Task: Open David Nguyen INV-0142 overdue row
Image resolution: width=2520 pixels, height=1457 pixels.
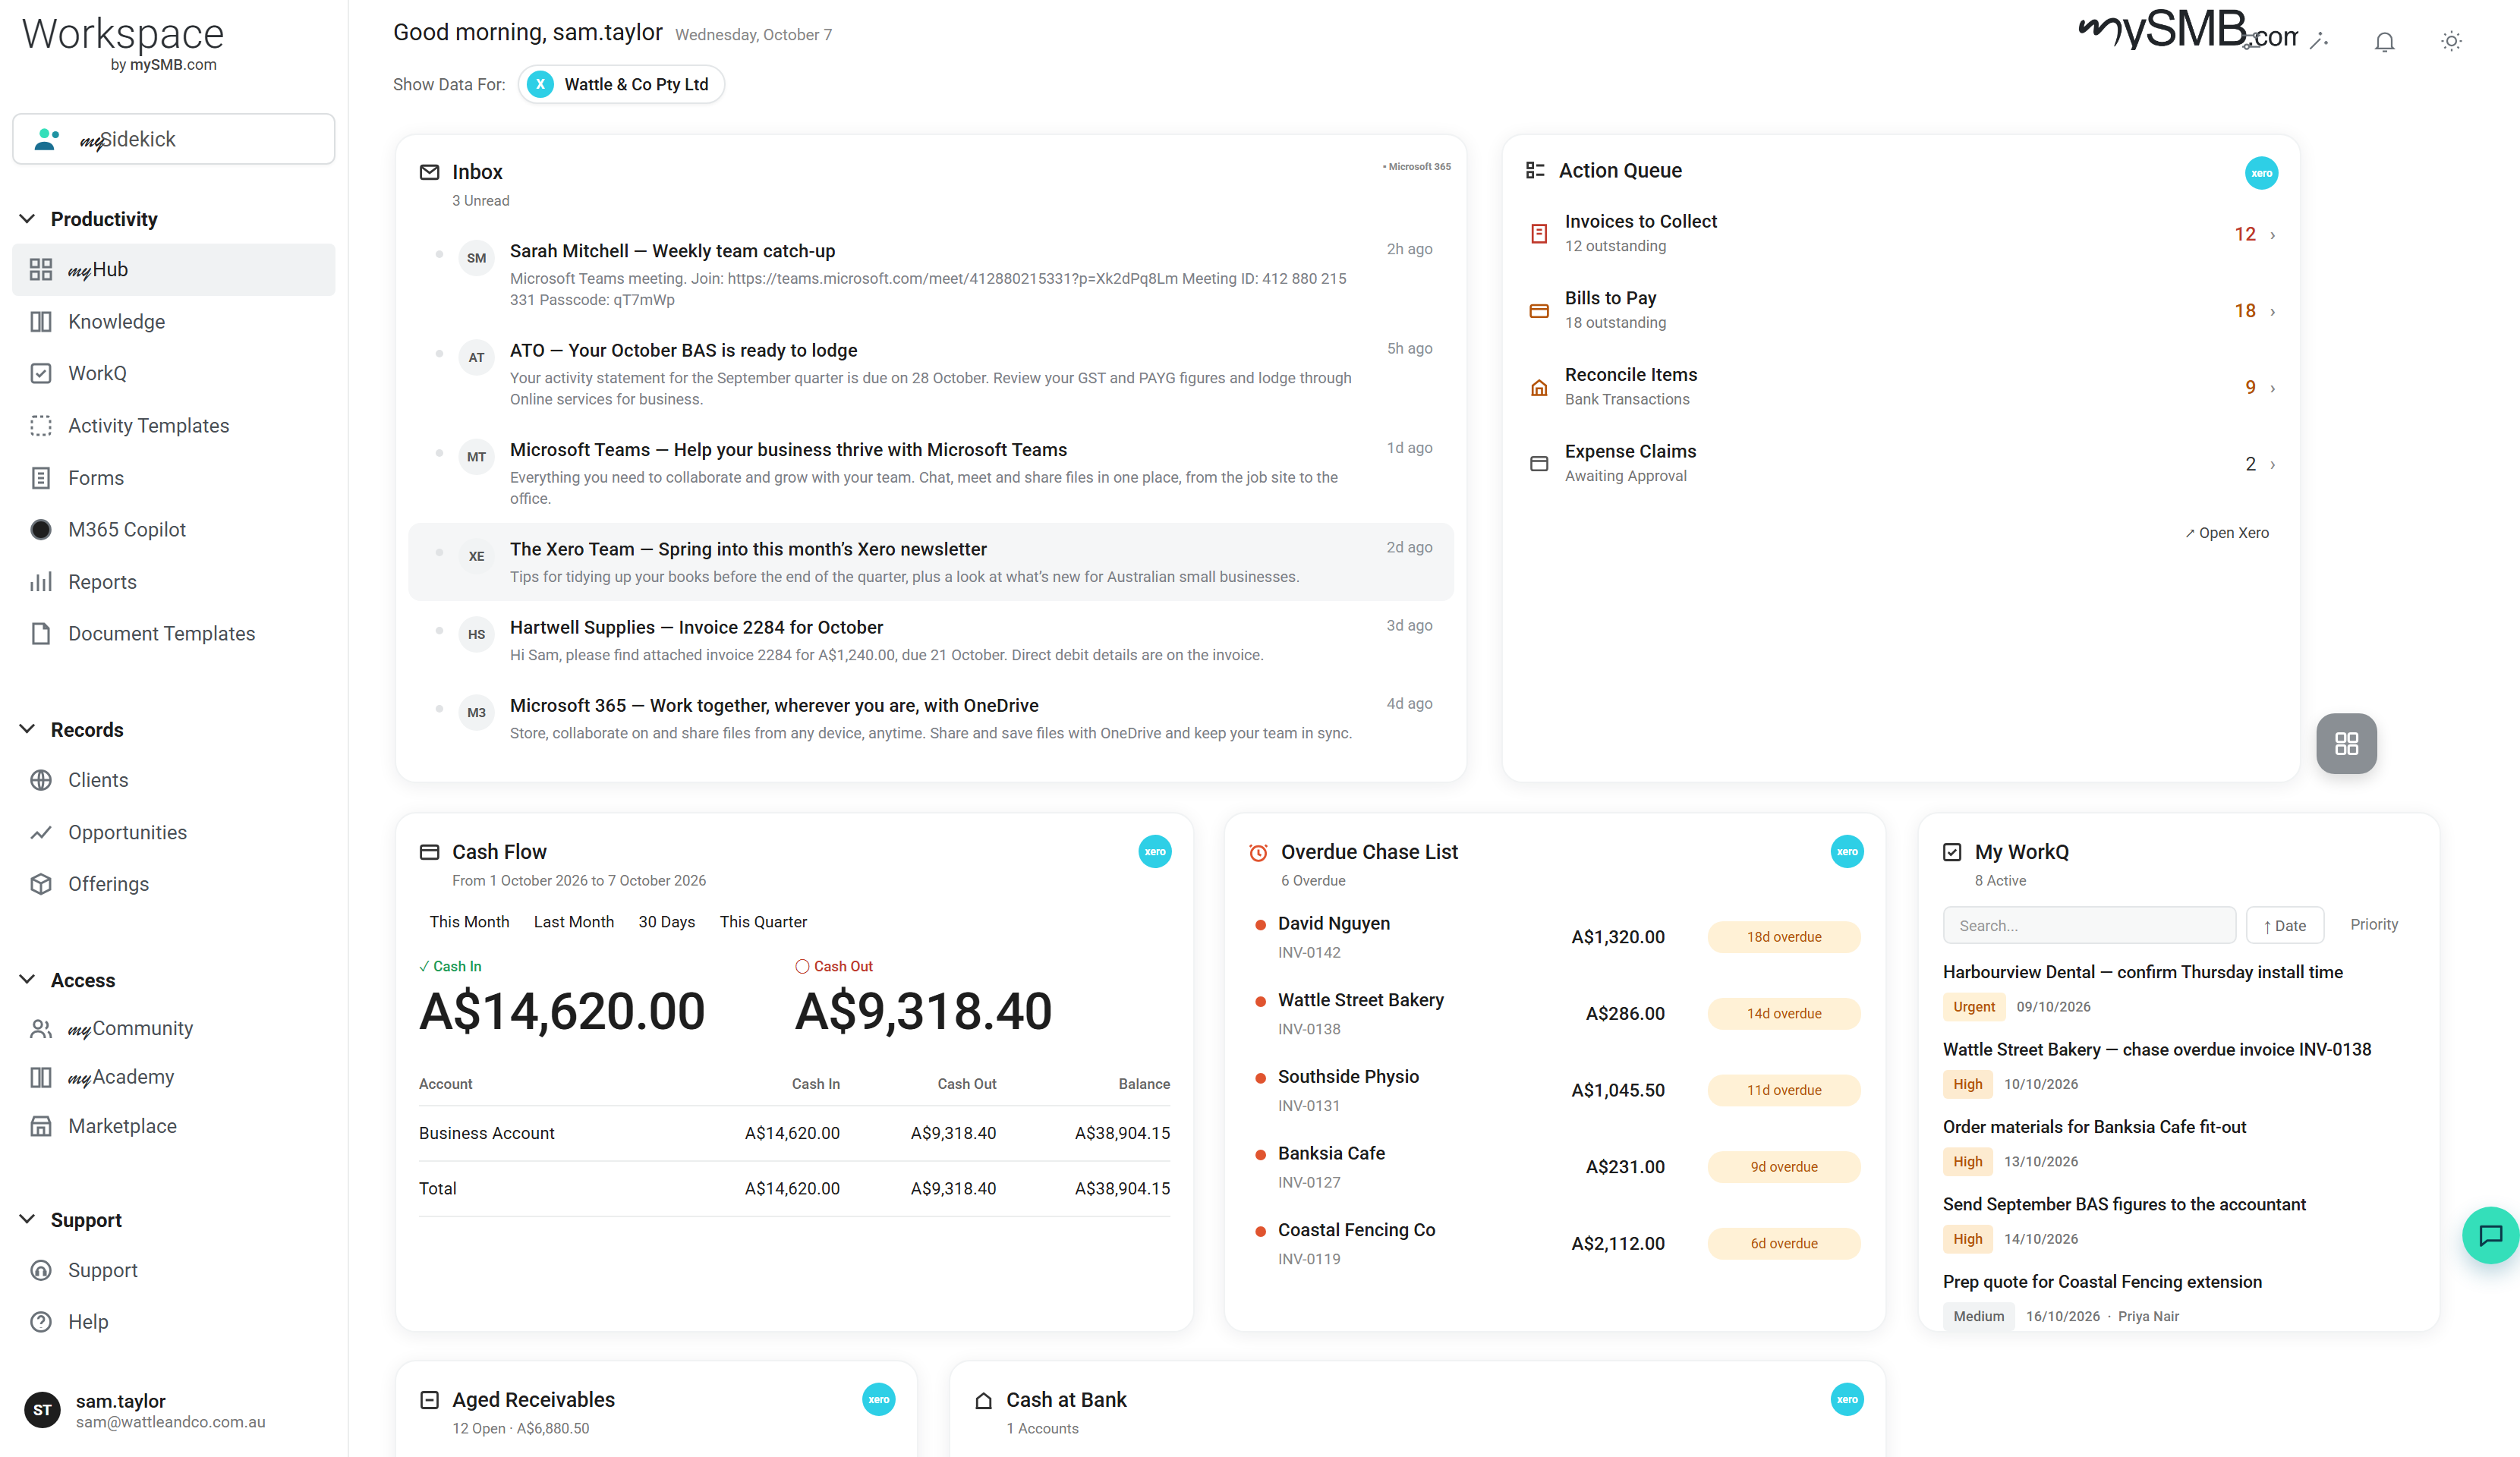Action: pyautogui.click(x=1555, y=937)
